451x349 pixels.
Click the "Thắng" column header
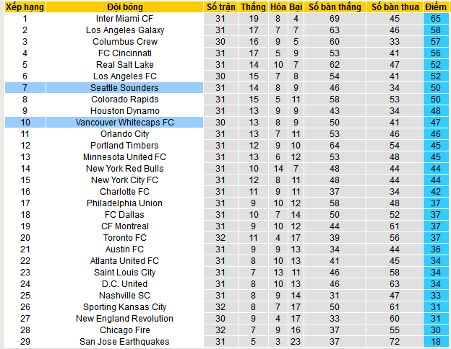[x=254, y=6]
